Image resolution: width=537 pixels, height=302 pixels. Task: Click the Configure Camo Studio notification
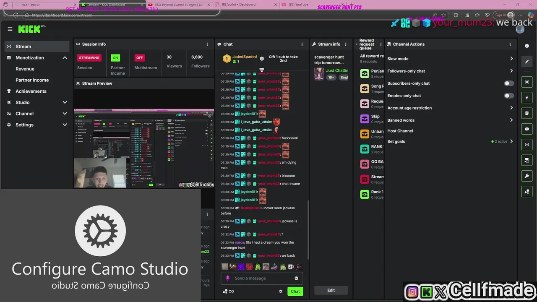(x=100, y=246)
